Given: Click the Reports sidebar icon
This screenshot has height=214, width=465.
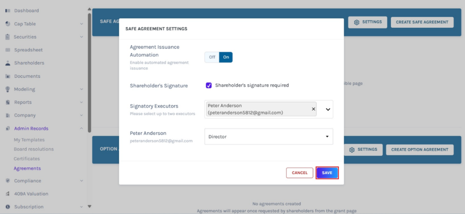Looking at the screenshot, I should pyautogui.click(x=8, y=102).
